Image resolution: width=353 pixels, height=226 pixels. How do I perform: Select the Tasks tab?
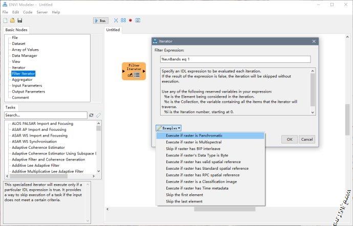10,107
